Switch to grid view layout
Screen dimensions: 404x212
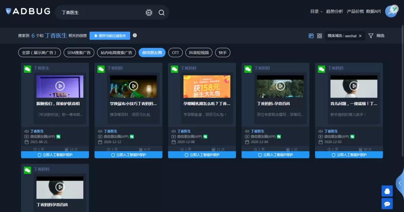coord(319,36)
